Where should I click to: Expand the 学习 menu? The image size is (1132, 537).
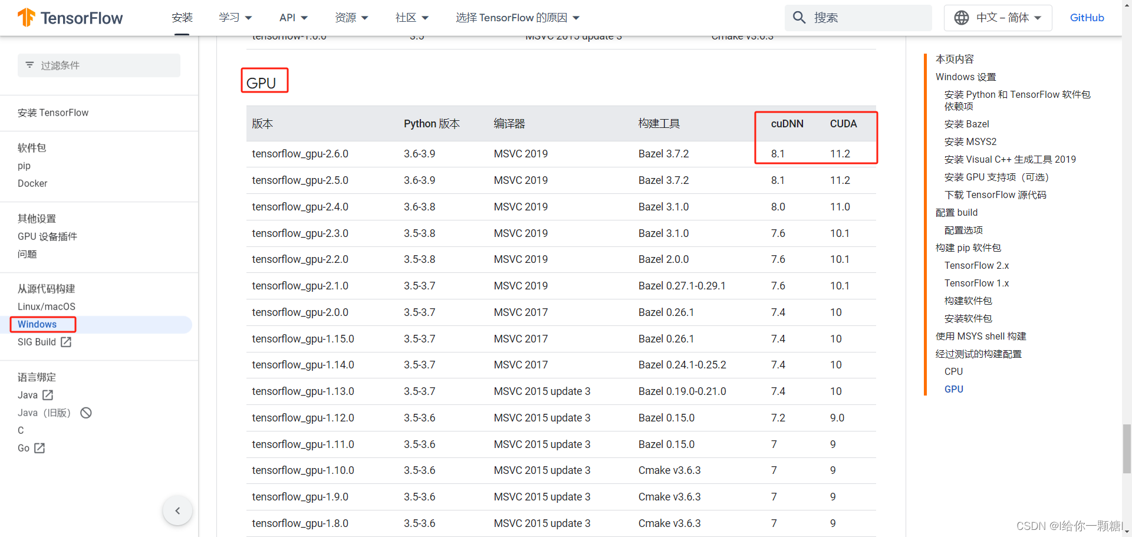[235, 18]
